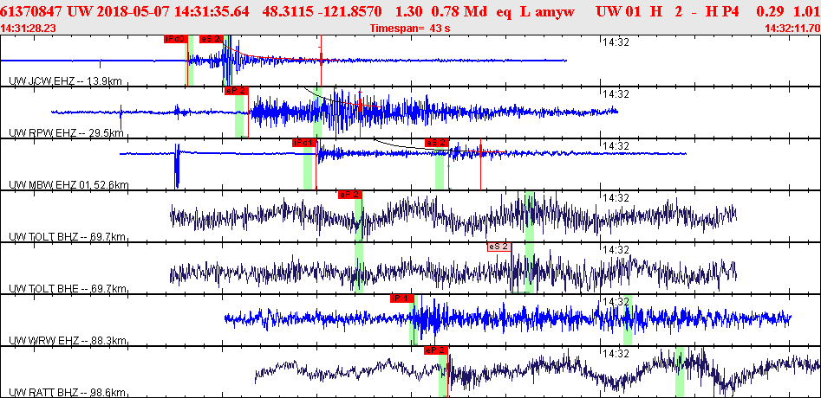
Task: Select the eP 2 pick flag on RATT trace
Action: point(436,350)
